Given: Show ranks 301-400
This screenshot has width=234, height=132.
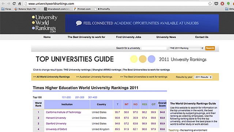Looking at the screenshot, I should tap(93, 97).
